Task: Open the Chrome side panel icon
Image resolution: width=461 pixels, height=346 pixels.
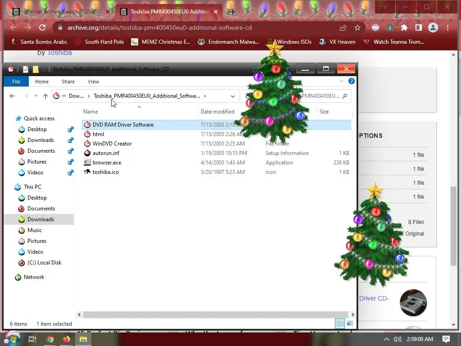Action: pyautogui.click(x=418, y=27)
